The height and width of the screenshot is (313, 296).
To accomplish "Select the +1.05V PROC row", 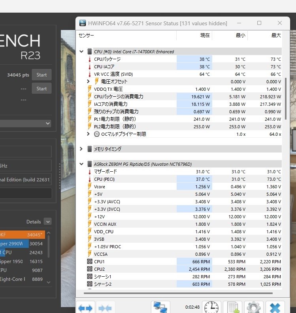I will (x=184, y=247).
